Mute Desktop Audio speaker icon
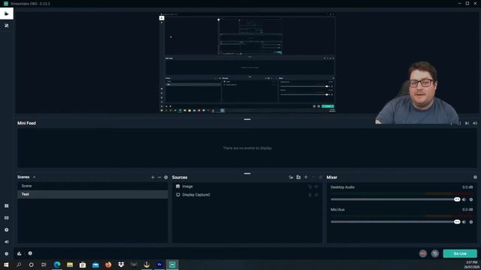Image resolution: width=481 pixels, height=270 pixels. [464, 199]
